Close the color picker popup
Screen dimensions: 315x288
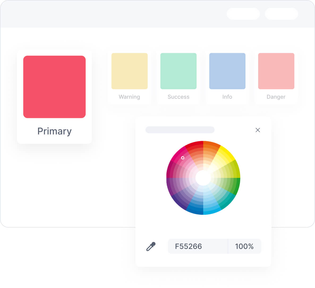point(258,130)
